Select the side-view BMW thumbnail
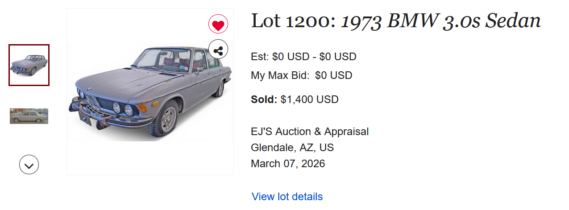This screenshot has height=210, width=569. coord(29,116)
